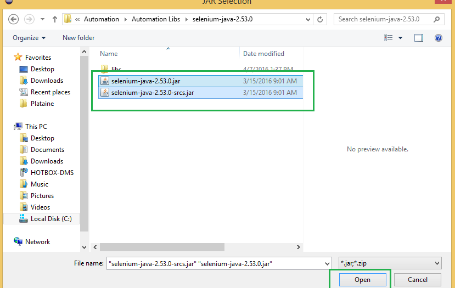This screenshot has height=288, width=455.
Task: Click New folder in the toolbar
Action: point(78,38)
